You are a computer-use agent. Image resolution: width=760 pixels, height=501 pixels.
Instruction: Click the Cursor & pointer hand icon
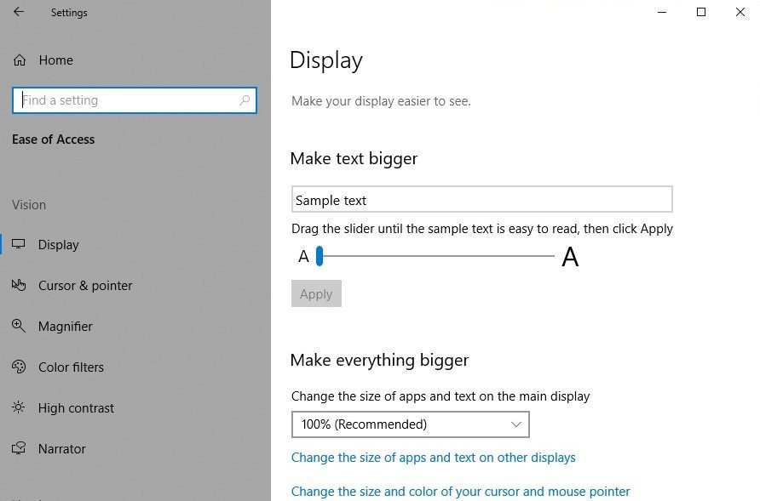click(x=19, y=285)
